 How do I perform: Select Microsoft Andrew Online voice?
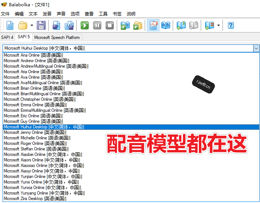coord(131,61)
